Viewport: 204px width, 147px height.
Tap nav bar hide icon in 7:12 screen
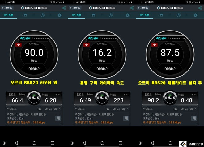click(x=140, y=143)
